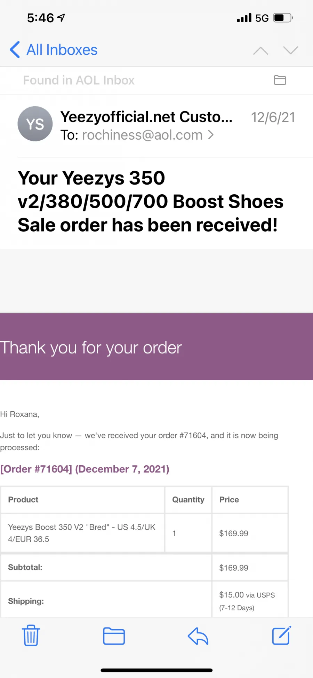The height and width of the screenshot is (678, 313).
Task: Tap the trash icon to delete email
Action: [x=31, y=636]
